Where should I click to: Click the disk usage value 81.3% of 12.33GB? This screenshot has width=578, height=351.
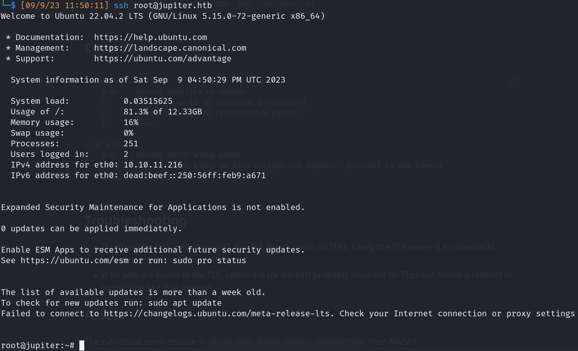click(163, 112)
